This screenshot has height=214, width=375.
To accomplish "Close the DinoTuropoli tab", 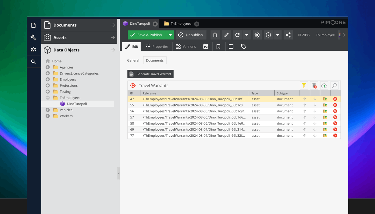I will 155,24.
